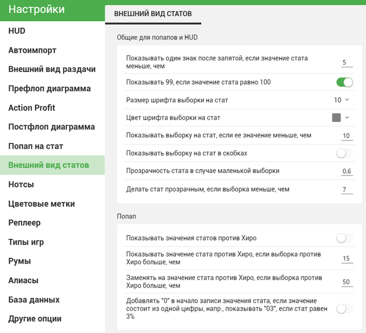Click label Прозрачность стата в случае маленькой выборки

point(203,171)
